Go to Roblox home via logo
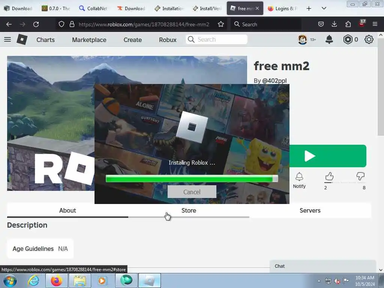The width and height of the screenshot is (384, 288). tap(22, 39)
